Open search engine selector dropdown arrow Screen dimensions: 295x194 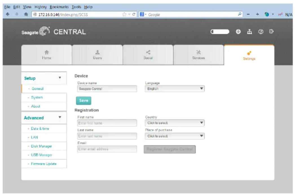tap(146, 14)
